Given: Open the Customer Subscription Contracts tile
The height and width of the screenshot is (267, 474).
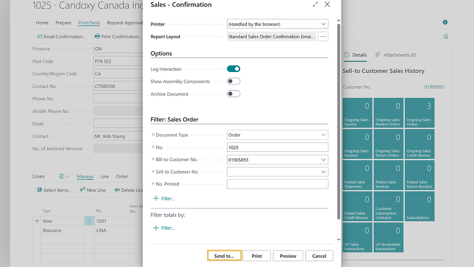Looking at the screenshot, I should (x=388, y=206).
